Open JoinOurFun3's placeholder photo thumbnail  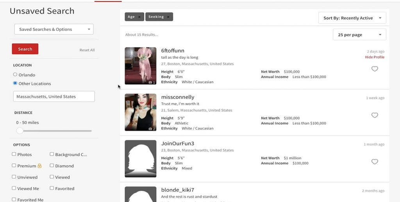pos(141,159)
